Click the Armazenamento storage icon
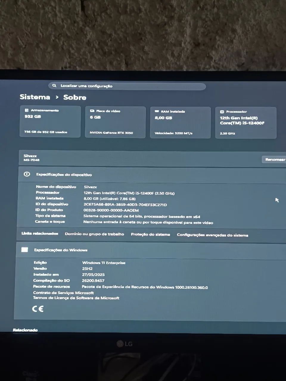The image size is (286, 381). pos(27,110)
